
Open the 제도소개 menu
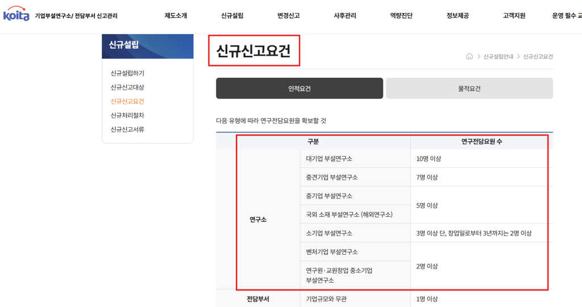176,15
